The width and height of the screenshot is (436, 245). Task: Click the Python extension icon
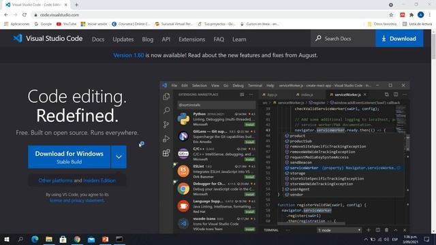(183, 119)
